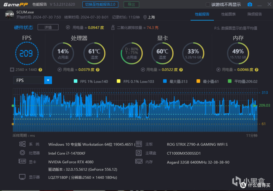273x191 pixels.
Task: Click the GPU power lightning icon
Action: (x=143, y=70)
